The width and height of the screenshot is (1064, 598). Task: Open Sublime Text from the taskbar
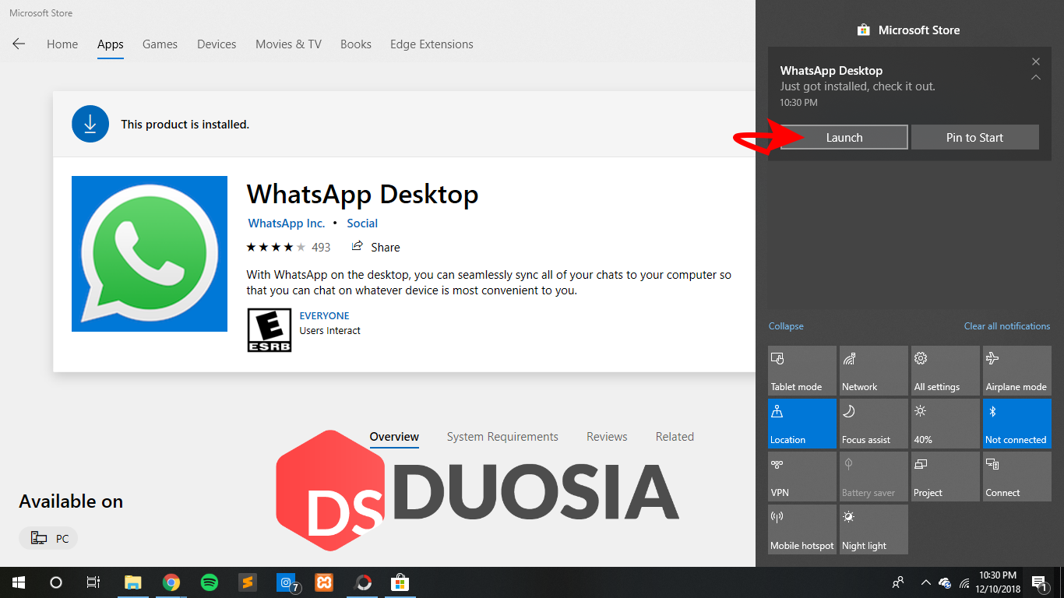pos(247,582)
